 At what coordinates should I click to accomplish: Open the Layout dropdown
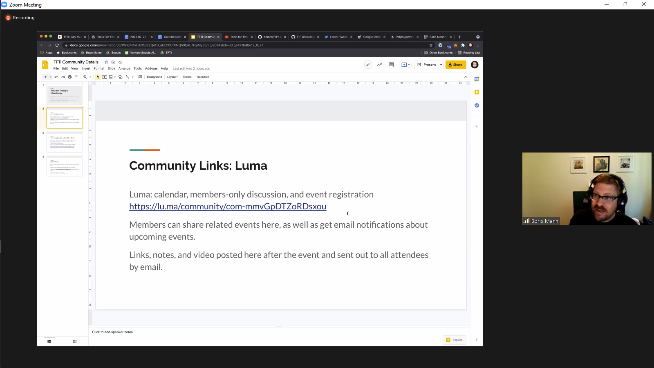point(172,77)
